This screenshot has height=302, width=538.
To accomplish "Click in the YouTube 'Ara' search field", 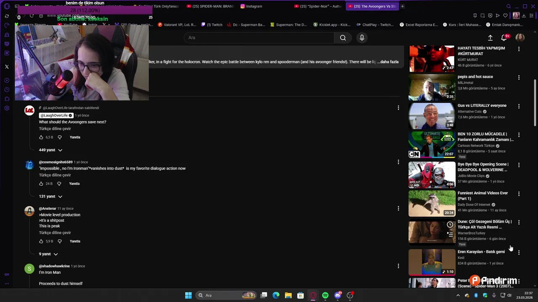I will (259, 38).
